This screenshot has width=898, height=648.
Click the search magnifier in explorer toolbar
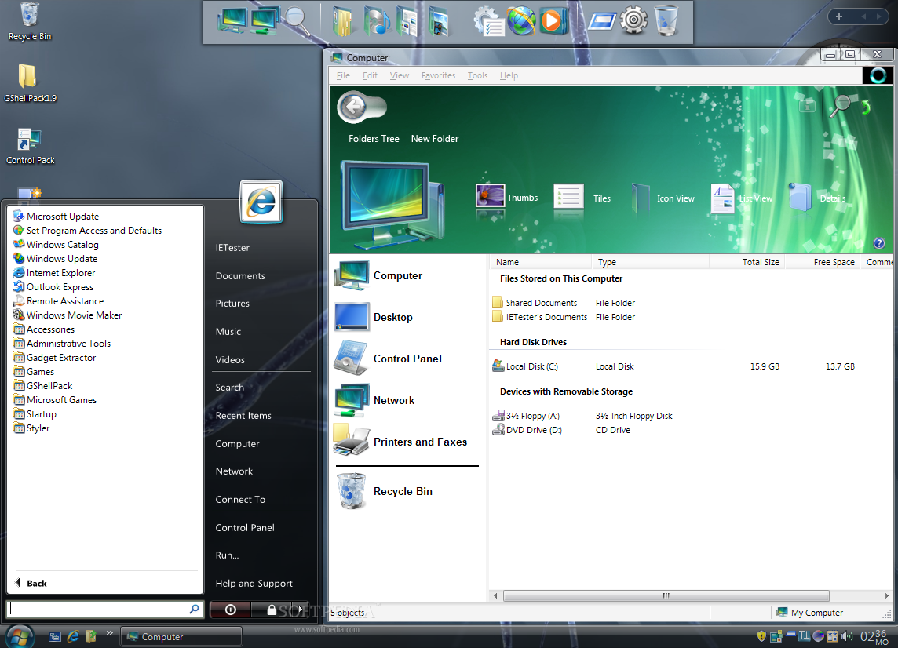coord(840,106)
